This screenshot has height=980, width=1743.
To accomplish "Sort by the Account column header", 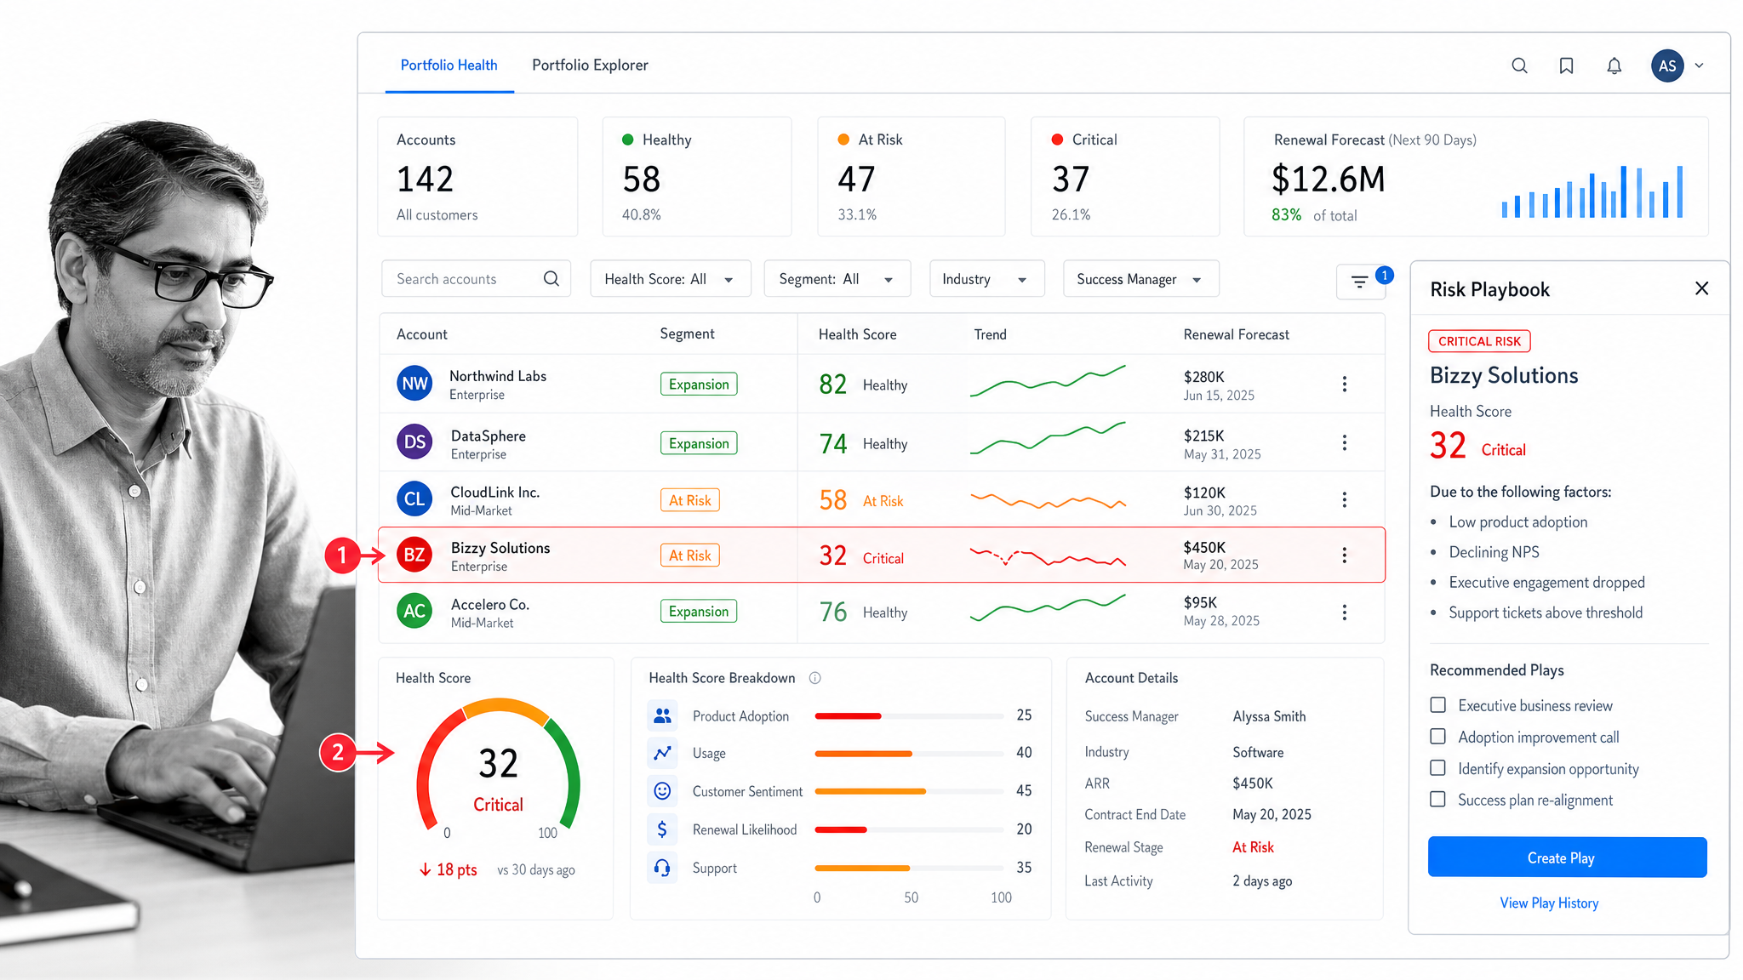I will click(421, 334).
